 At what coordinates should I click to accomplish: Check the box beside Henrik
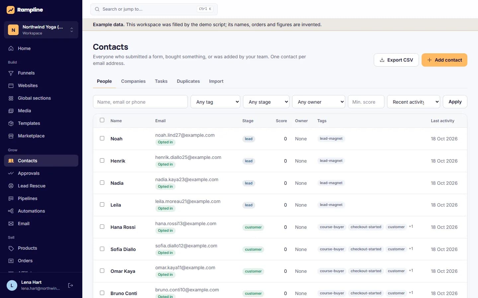click(102, 161)
